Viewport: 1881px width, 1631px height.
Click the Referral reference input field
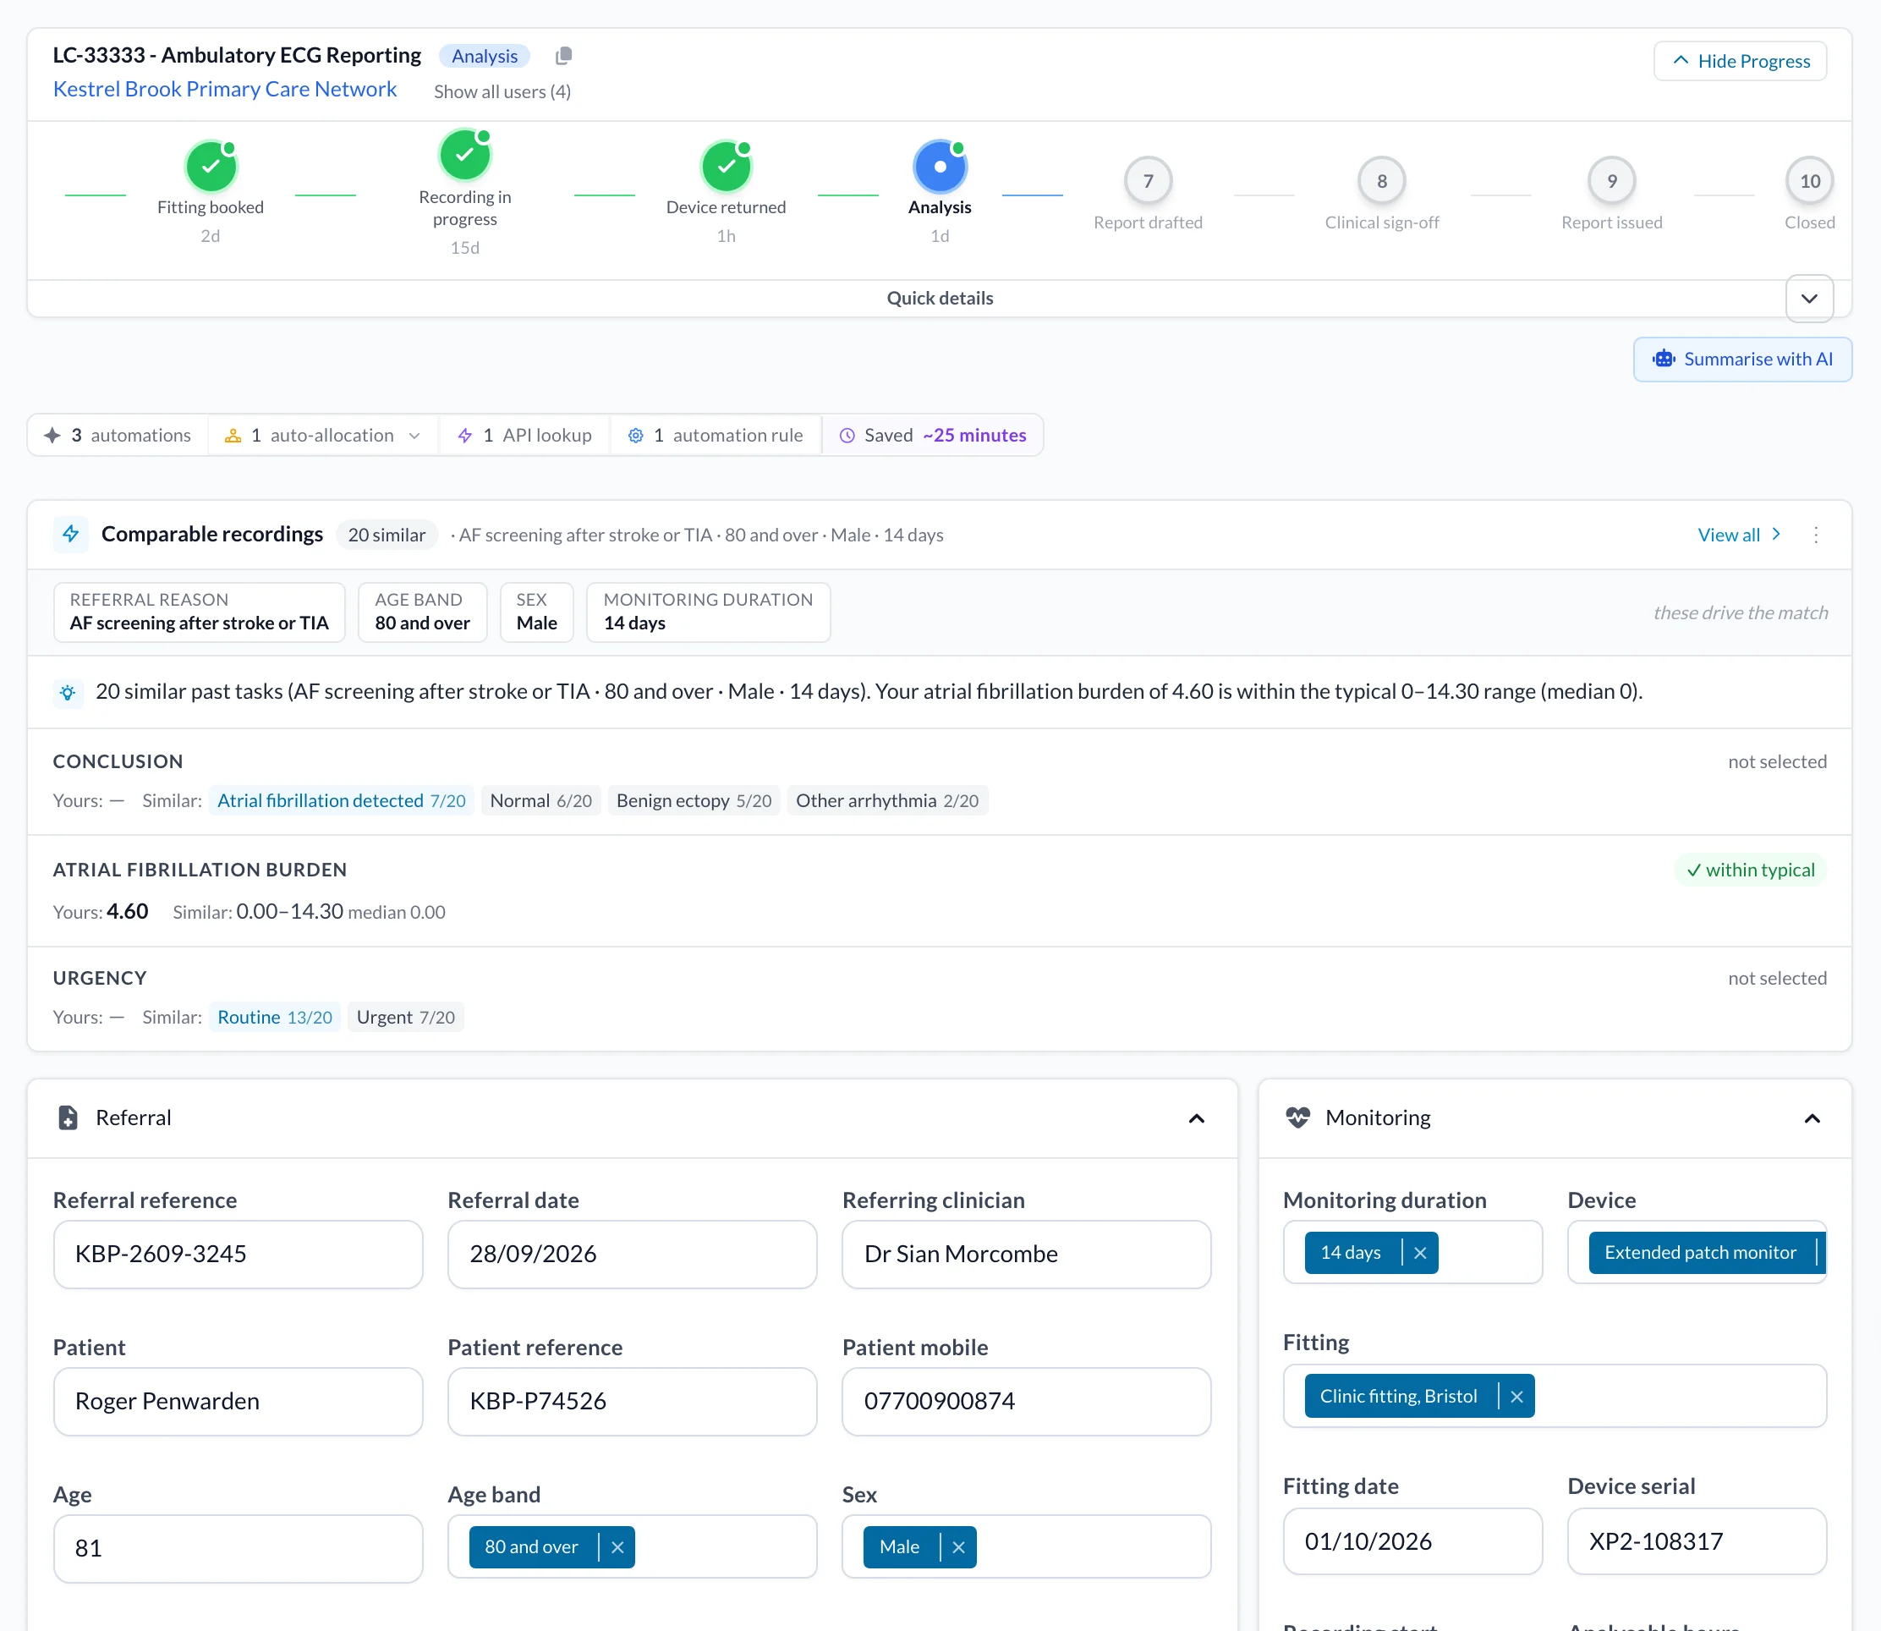[x=239, y=1255]
